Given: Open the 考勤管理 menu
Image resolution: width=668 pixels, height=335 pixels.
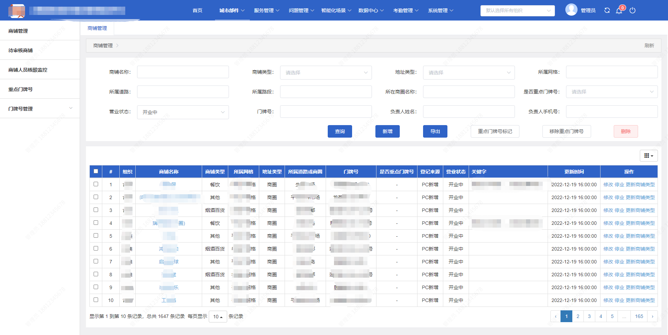Looking at the screenshot, I should (x=406, y=10).
